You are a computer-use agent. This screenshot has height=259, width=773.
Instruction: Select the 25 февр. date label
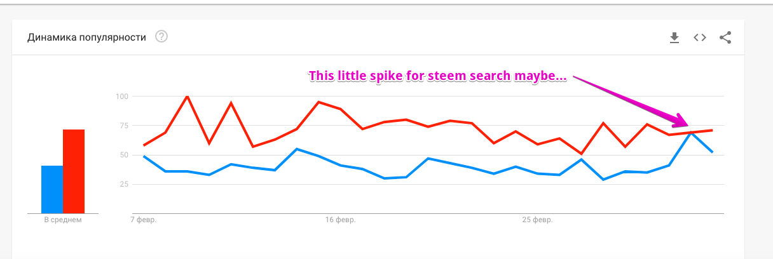point(538,220)
